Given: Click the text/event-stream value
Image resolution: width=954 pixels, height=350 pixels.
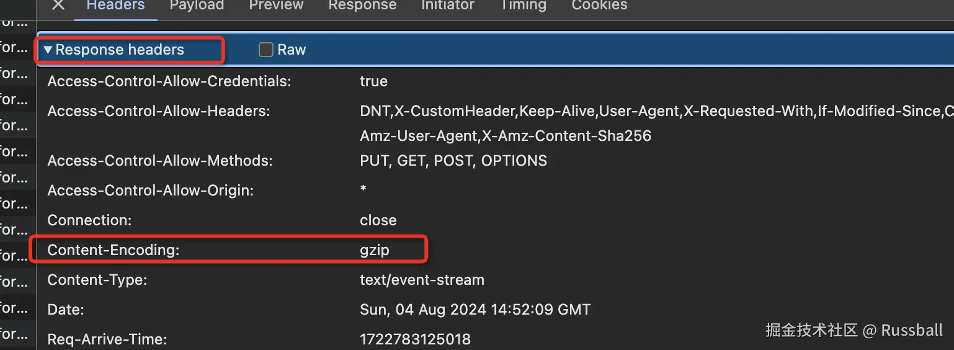Looking at the screenshot, I should point(422,280).
